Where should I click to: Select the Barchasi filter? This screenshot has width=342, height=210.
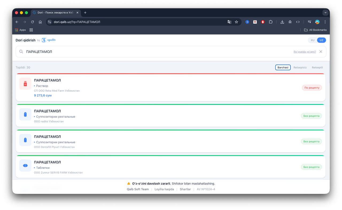pyautogui.click(x=283, y=67)
